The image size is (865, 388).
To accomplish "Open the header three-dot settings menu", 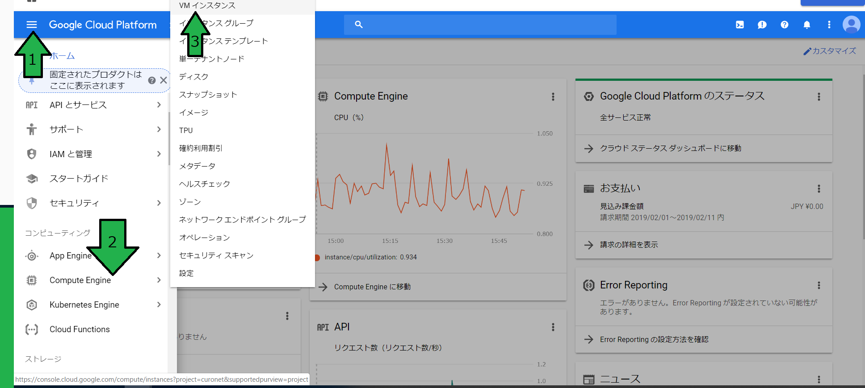I will [x=829, y=25].
